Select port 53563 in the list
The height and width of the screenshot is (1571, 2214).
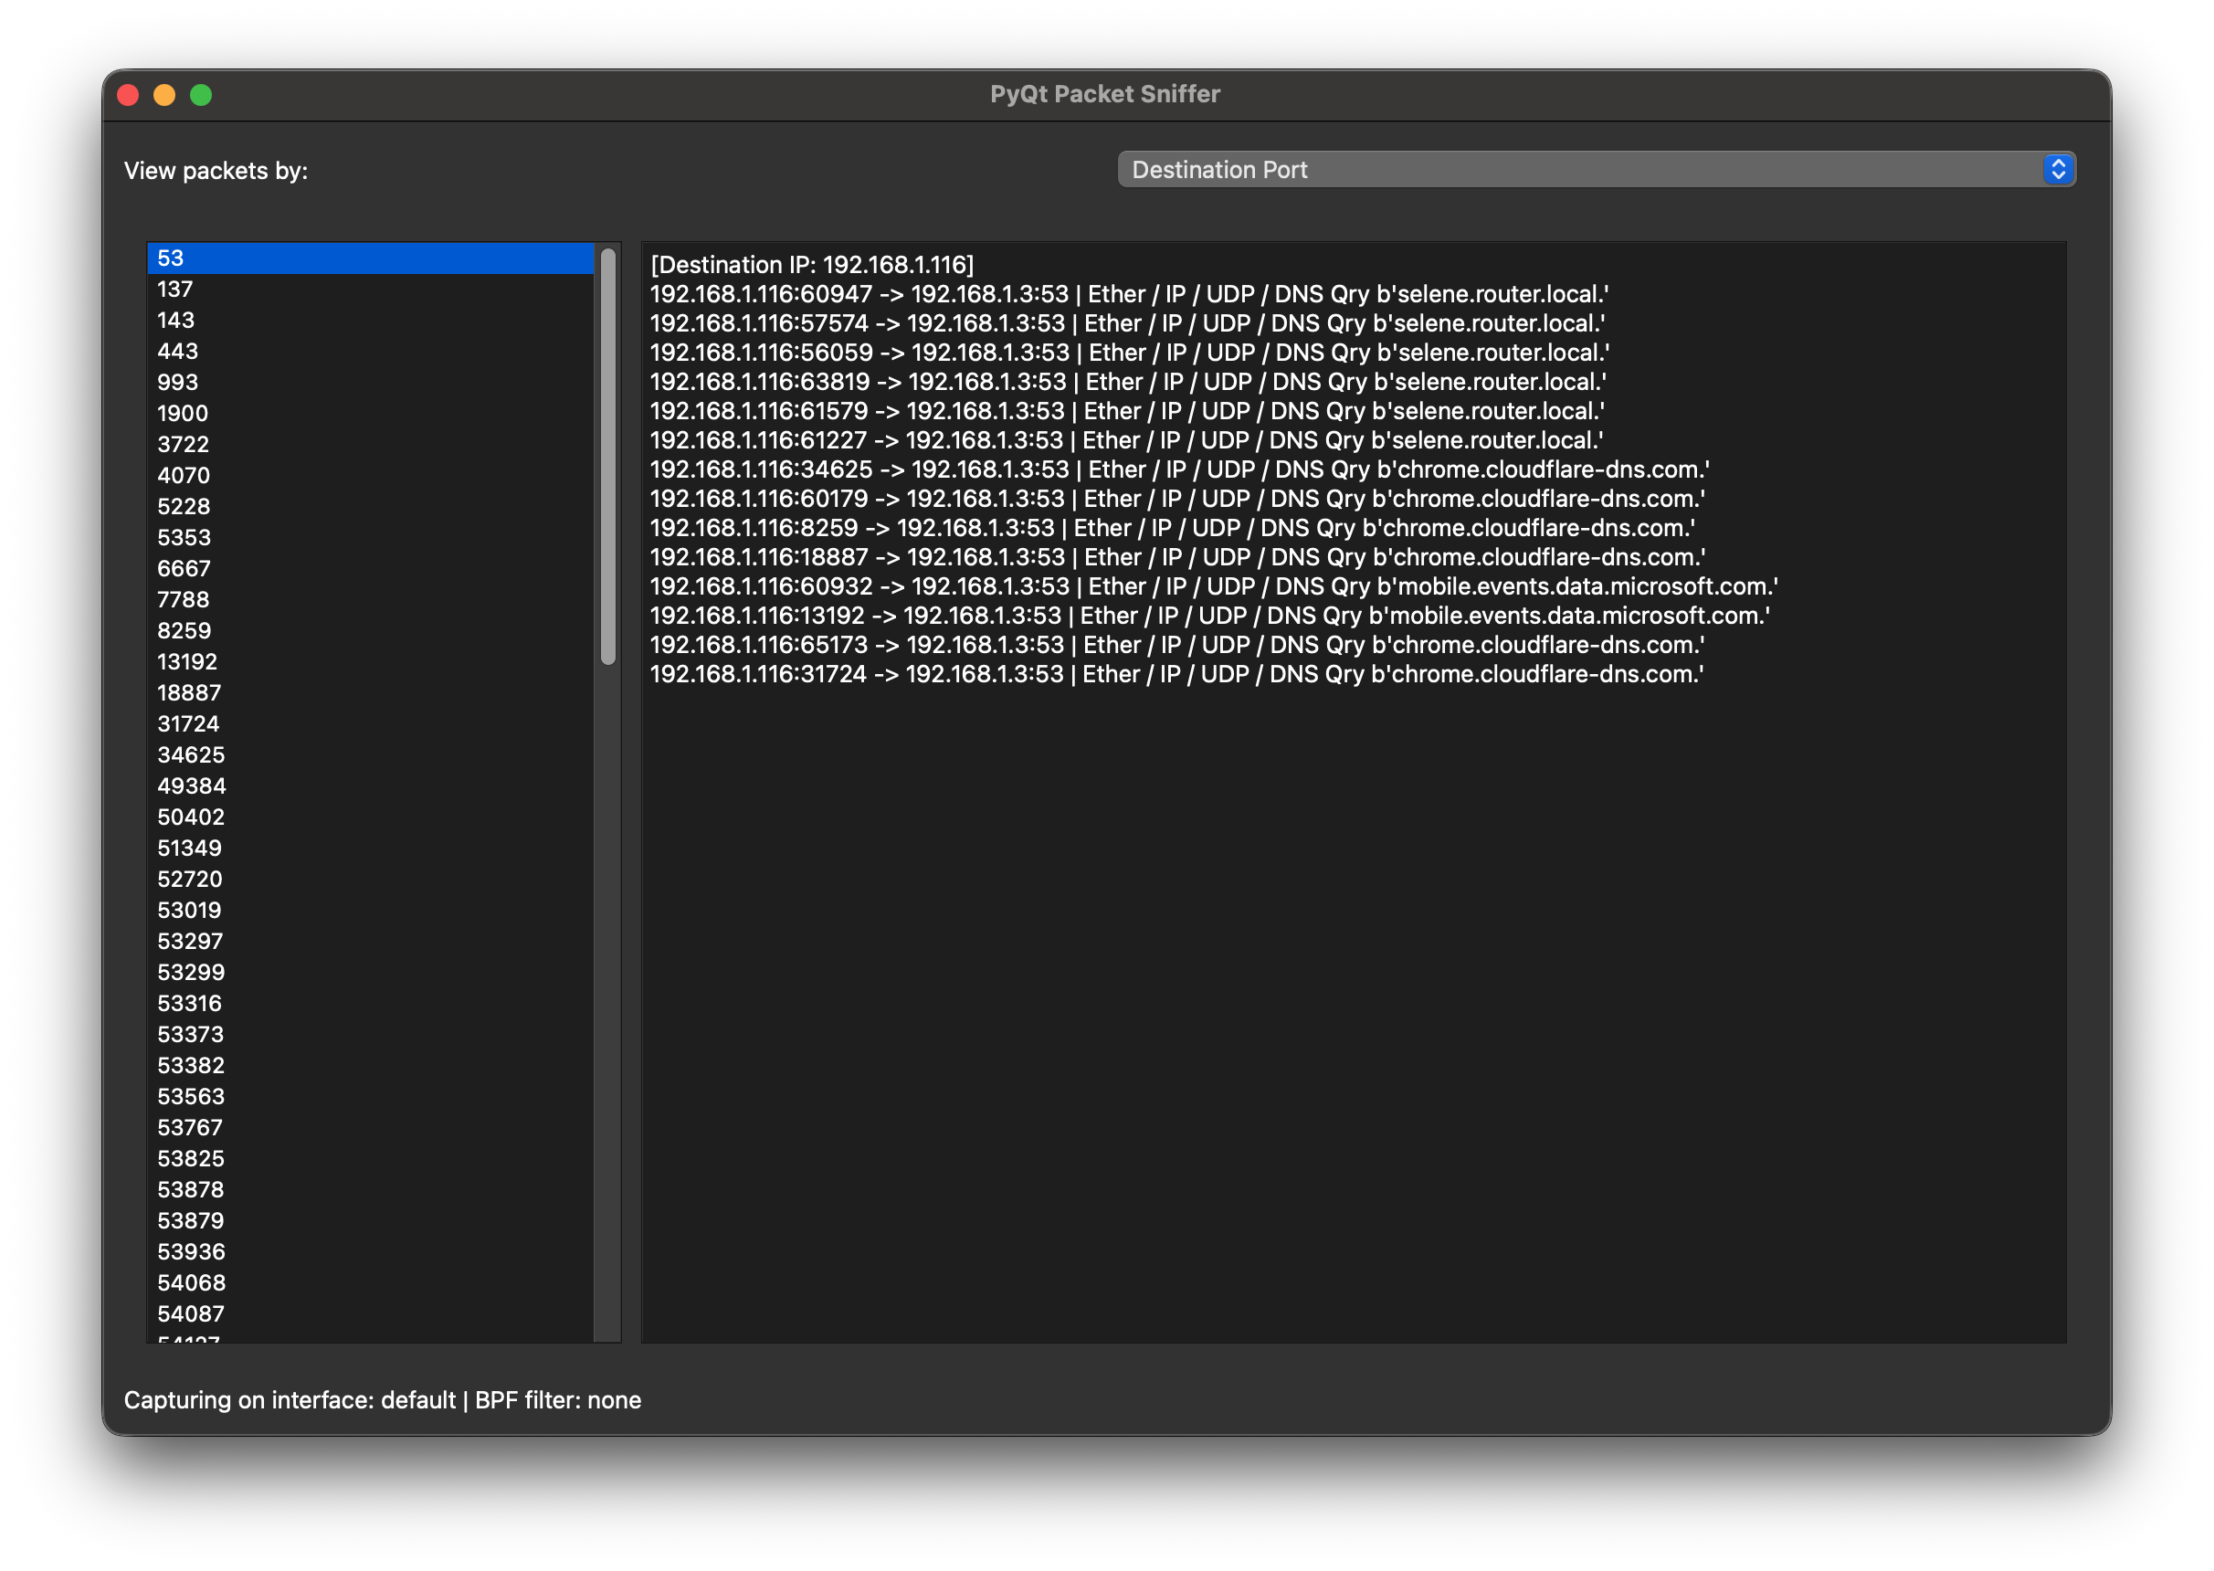191,1096
